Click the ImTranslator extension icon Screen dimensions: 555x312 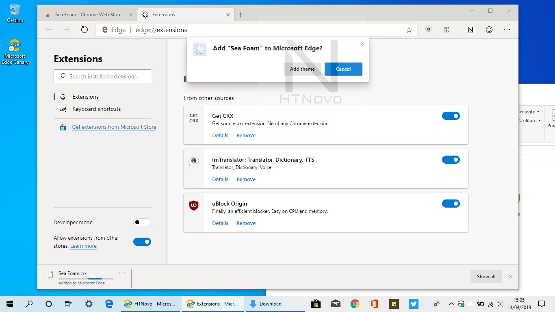[x=194, y=160]
